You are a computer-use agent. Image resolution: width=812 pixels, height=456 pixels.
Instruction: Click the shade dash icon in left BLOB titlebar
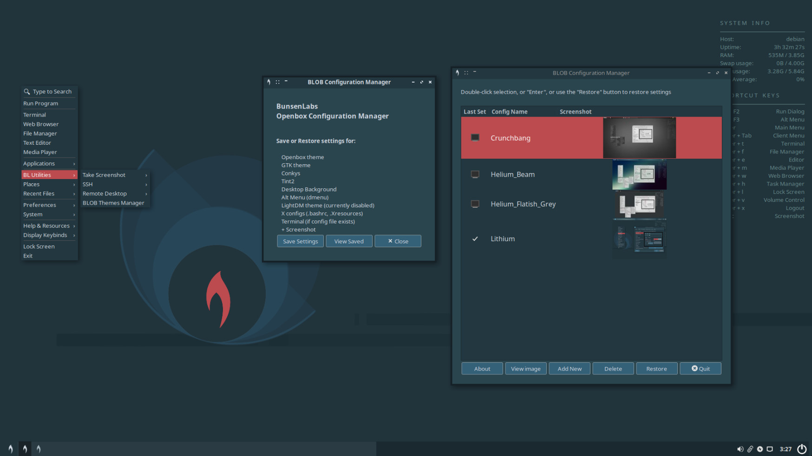286,81
